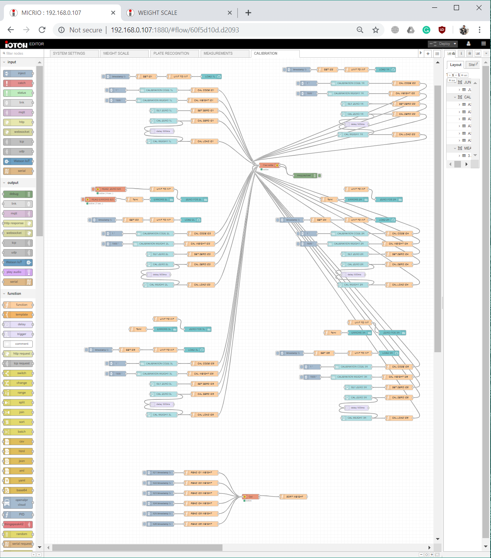
Task: Pick the comment node in the palette
Action: point(18,344)
